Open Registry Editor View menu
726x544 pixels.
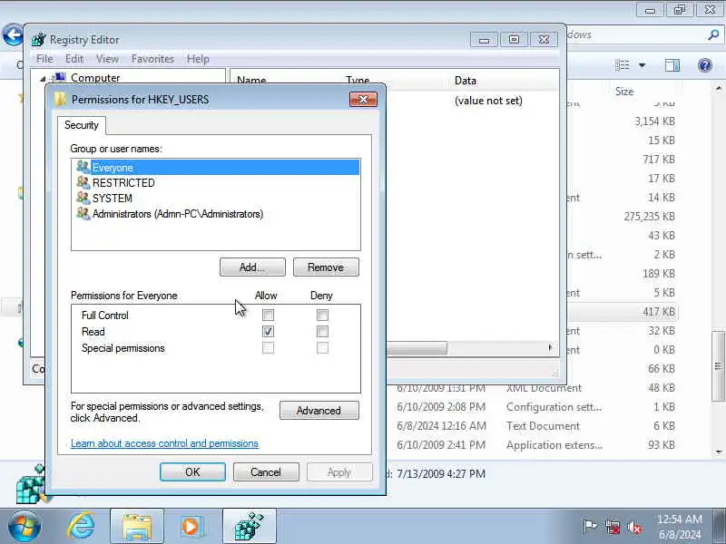107,59
